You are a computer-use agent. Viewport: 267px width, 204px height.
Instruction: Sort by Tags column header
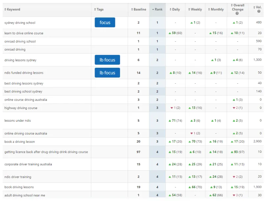(x=99, y=9)
